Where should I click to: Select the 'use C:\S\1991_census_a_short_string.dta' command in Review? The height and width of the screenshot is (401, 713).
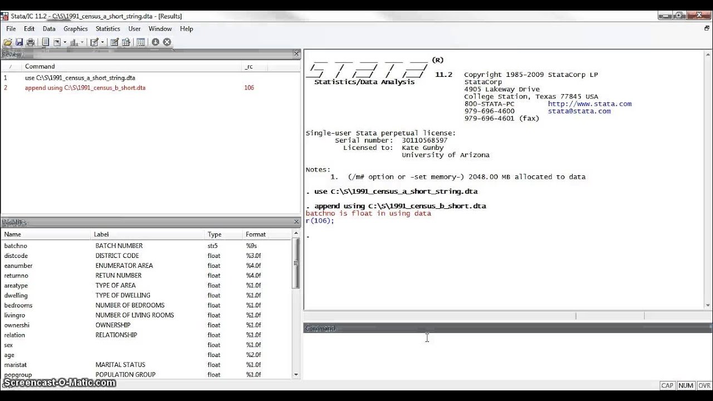click(x=80, y=78)
